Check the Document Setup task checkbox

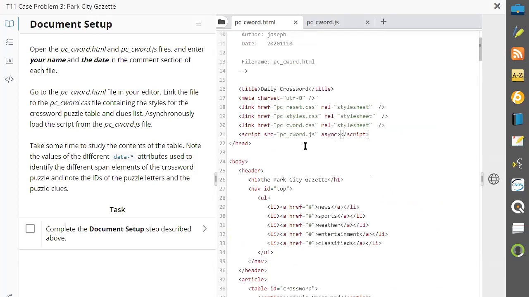click(30, 229)
